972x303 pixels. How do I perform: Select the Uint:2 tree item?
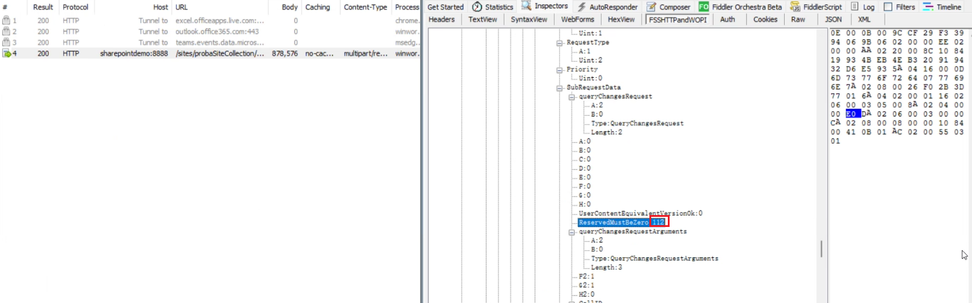(590, 60)
